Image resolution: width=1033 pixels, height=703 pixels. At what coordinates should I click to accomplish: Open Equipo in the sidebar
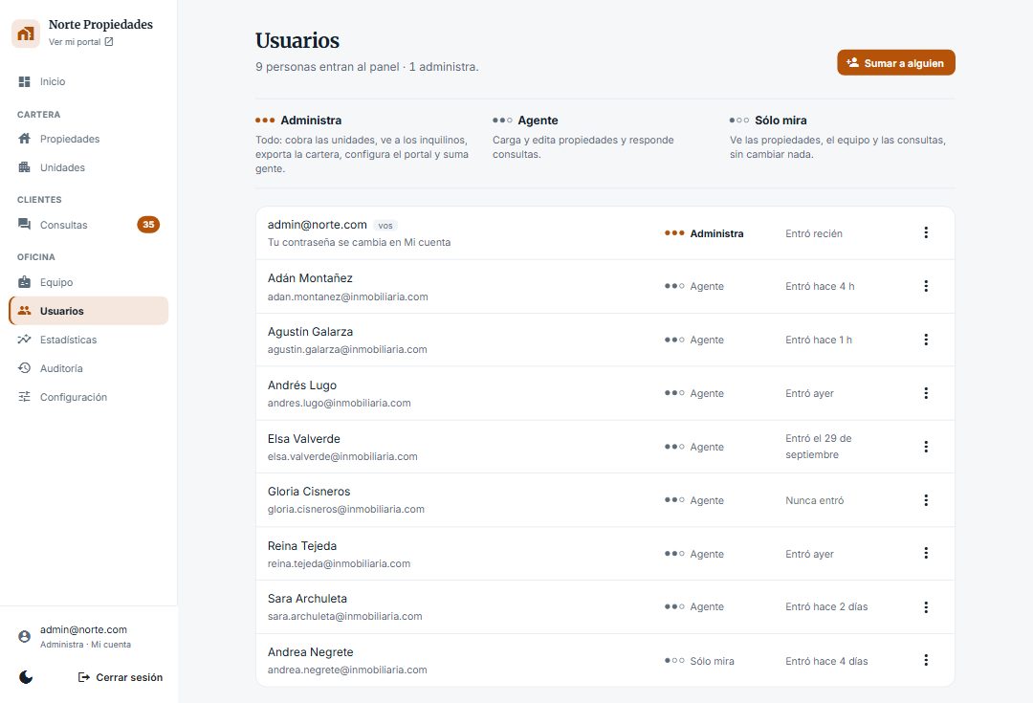coord(88,282)
